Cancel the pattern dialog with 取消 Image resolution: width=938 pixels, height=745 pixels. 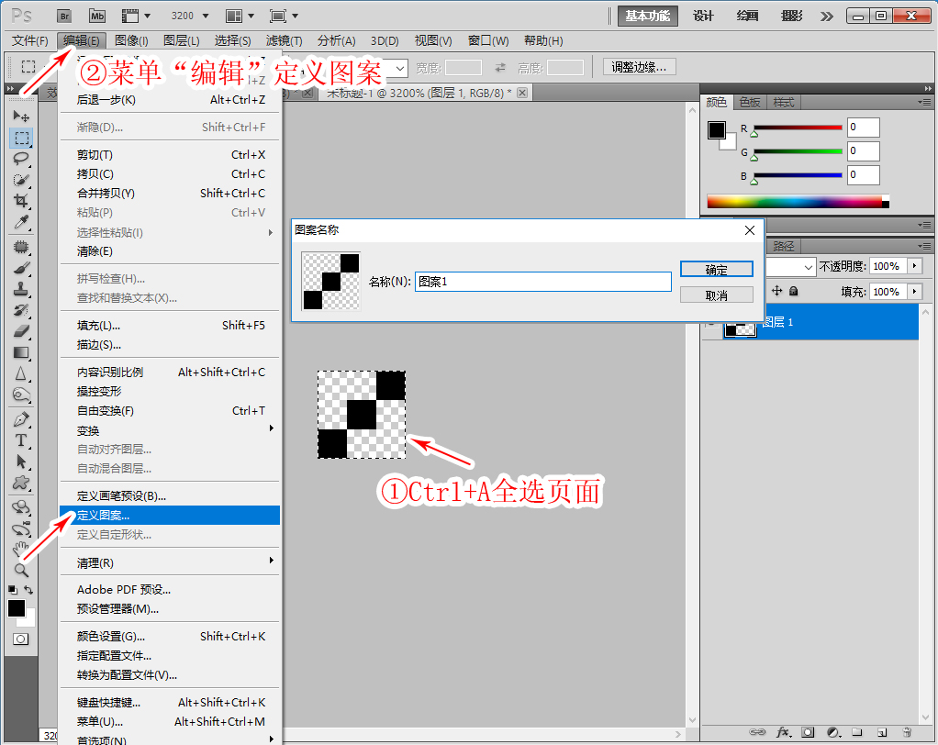coord(716,295)
